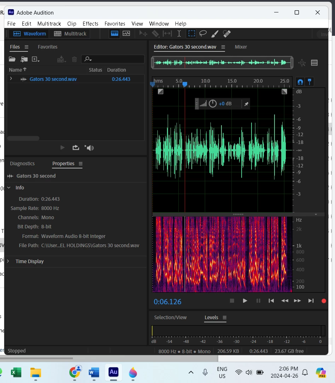Click the Fast Forward button

pyautogui.click(x=297, y=301)
